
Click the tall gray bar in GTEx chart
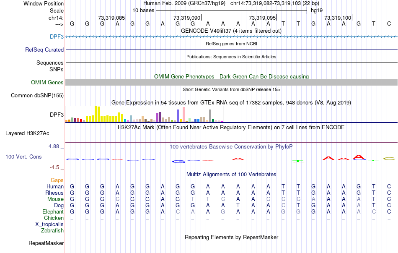click(210, 115)
